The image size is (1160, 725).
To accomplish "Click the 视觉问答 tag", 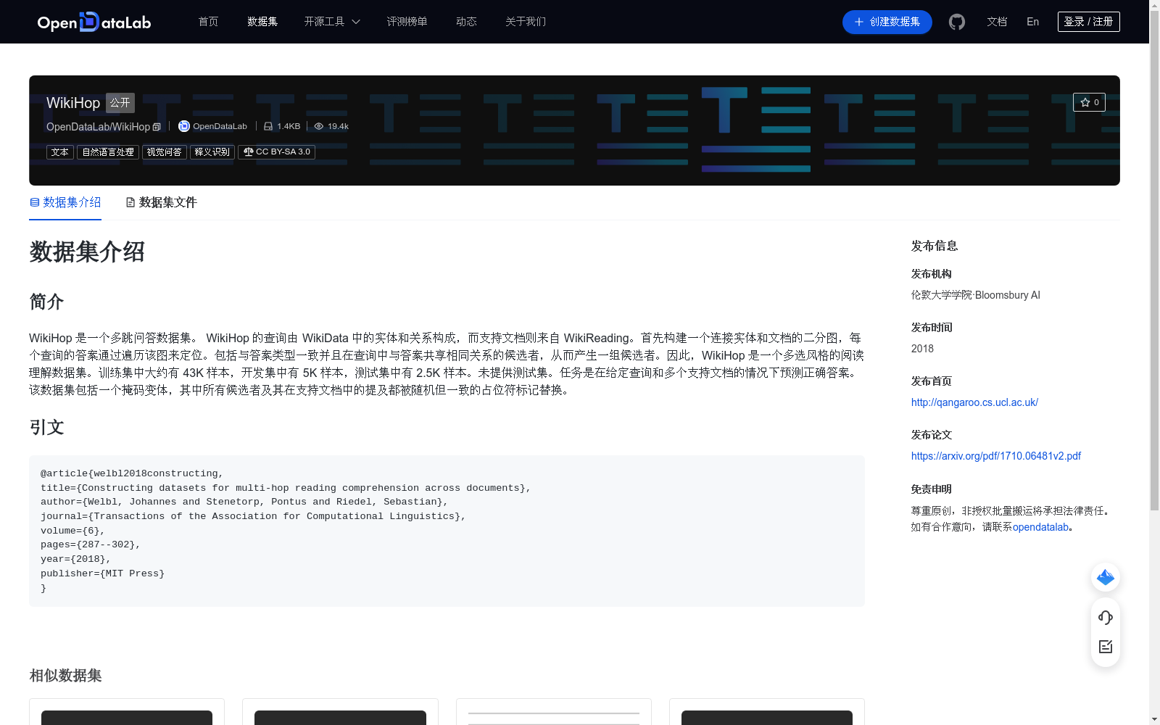I will 165,152.
